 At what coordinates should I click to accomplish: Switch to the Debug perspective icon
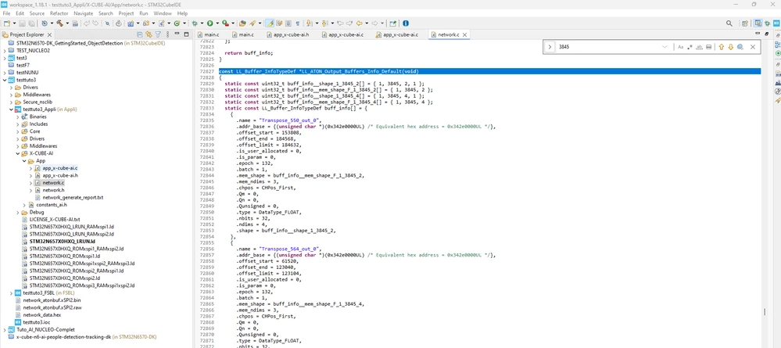pos(767,23)
